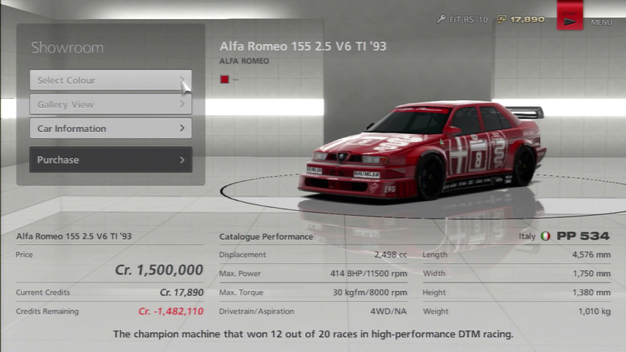The image size is (626, 352).
Task: Open Car Information
Action: [x=111, y=128]
